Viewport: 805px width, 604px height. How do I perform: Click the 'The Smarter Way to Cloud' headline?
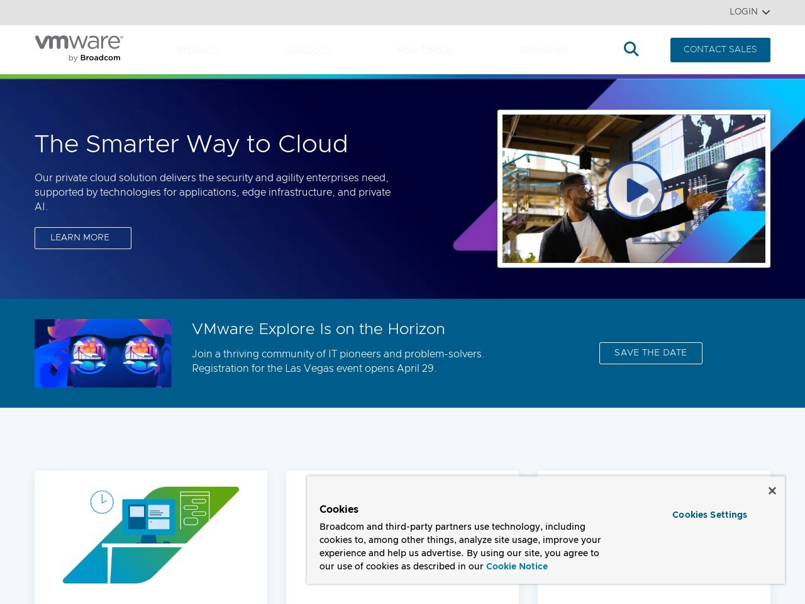pyautogui.click(x=191, y=144)
